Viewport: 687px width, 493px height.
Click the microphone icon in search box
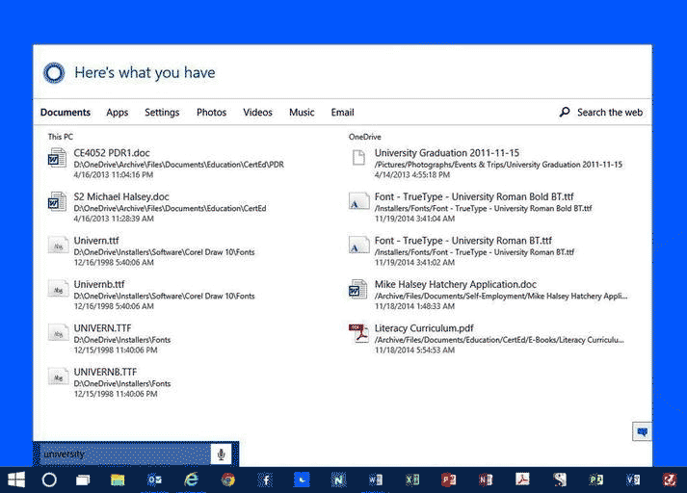221,454
